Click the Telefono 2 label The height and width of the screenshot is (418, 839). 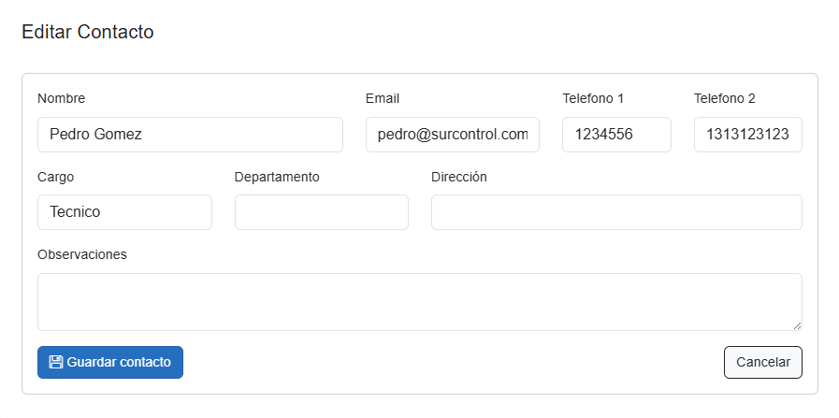pyautogui.click(x=724, y=98)
